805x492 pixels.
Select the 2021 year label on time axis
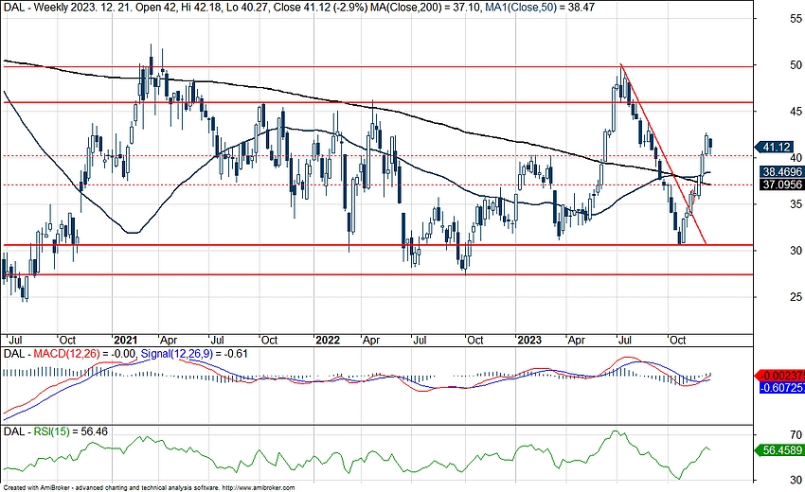125,340
